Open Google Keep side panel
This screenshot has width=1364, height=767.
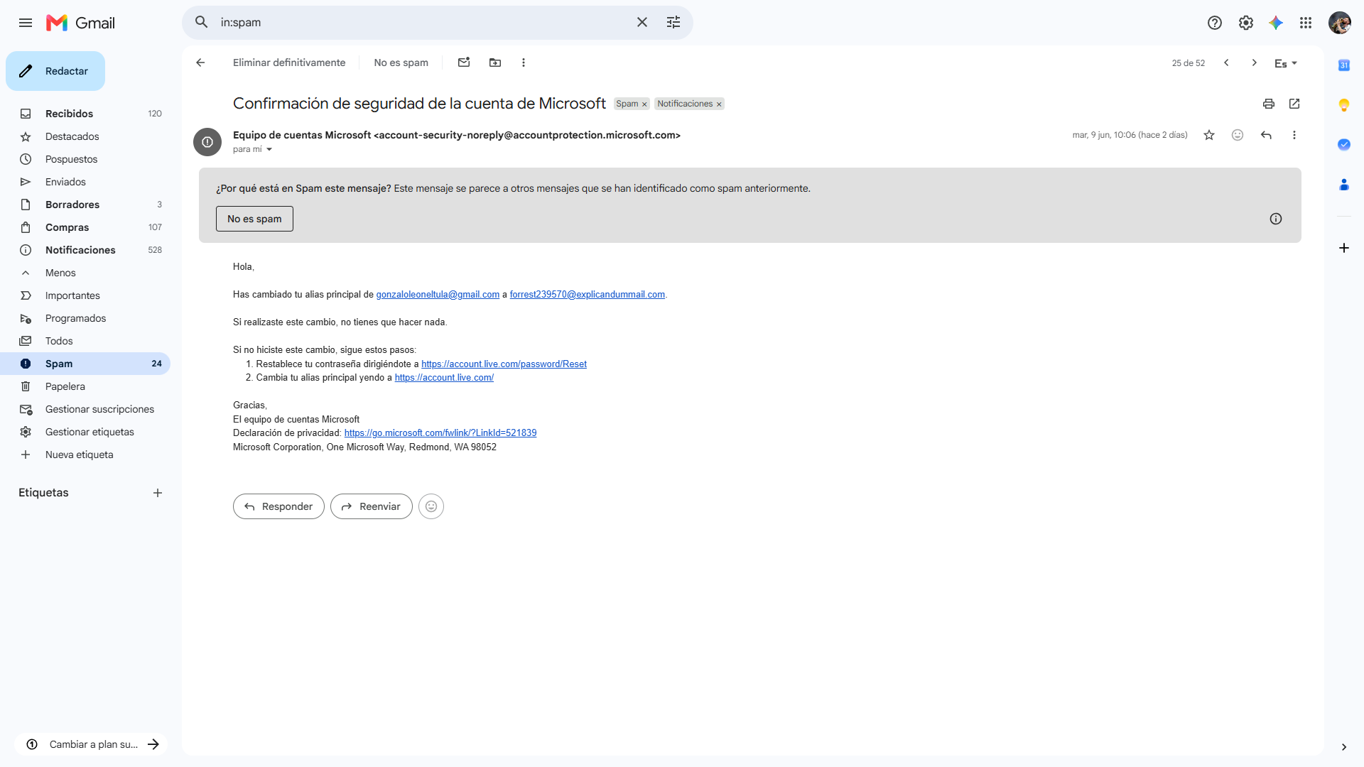point(1344,105)
